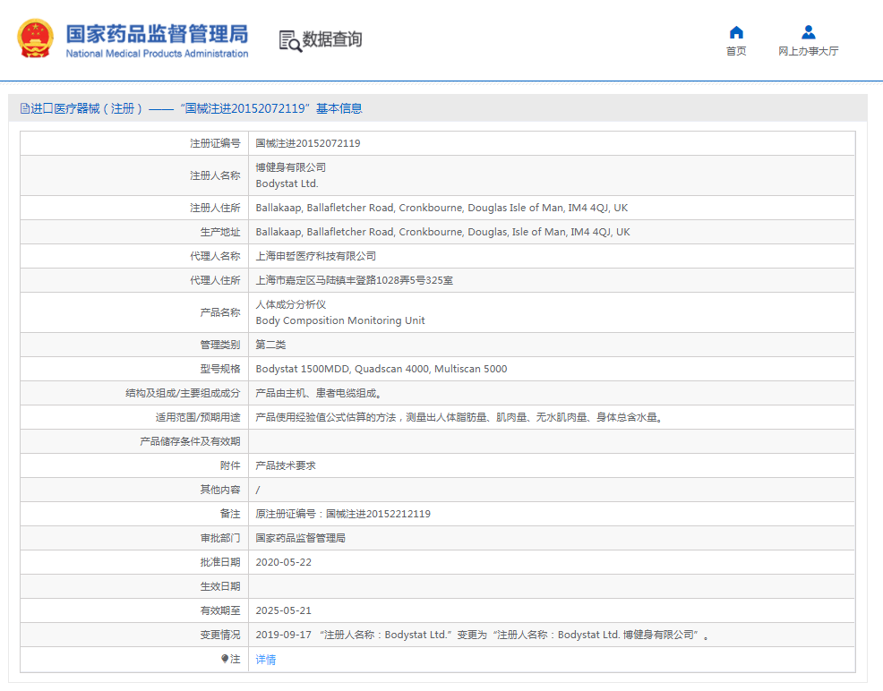The height and width of the screenshot is (691, 883).
Task: Click the 代理人名称 row label
Action: pyautogui.click(x=215, y=256)
